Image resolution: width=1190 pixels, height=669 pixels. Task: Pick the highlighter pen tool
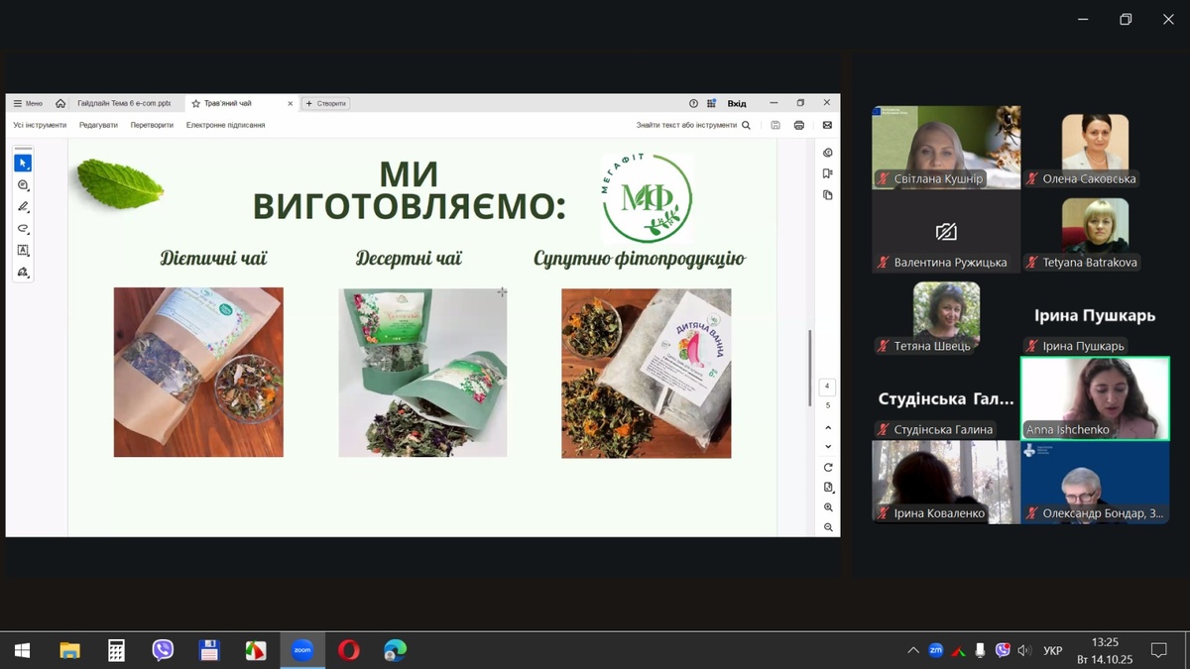tap(23, 207)
